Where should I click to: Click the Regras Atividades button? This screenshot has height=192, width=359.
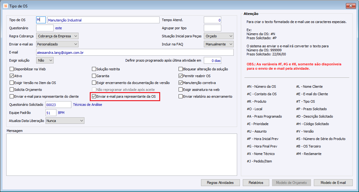[x=220, y=183]
